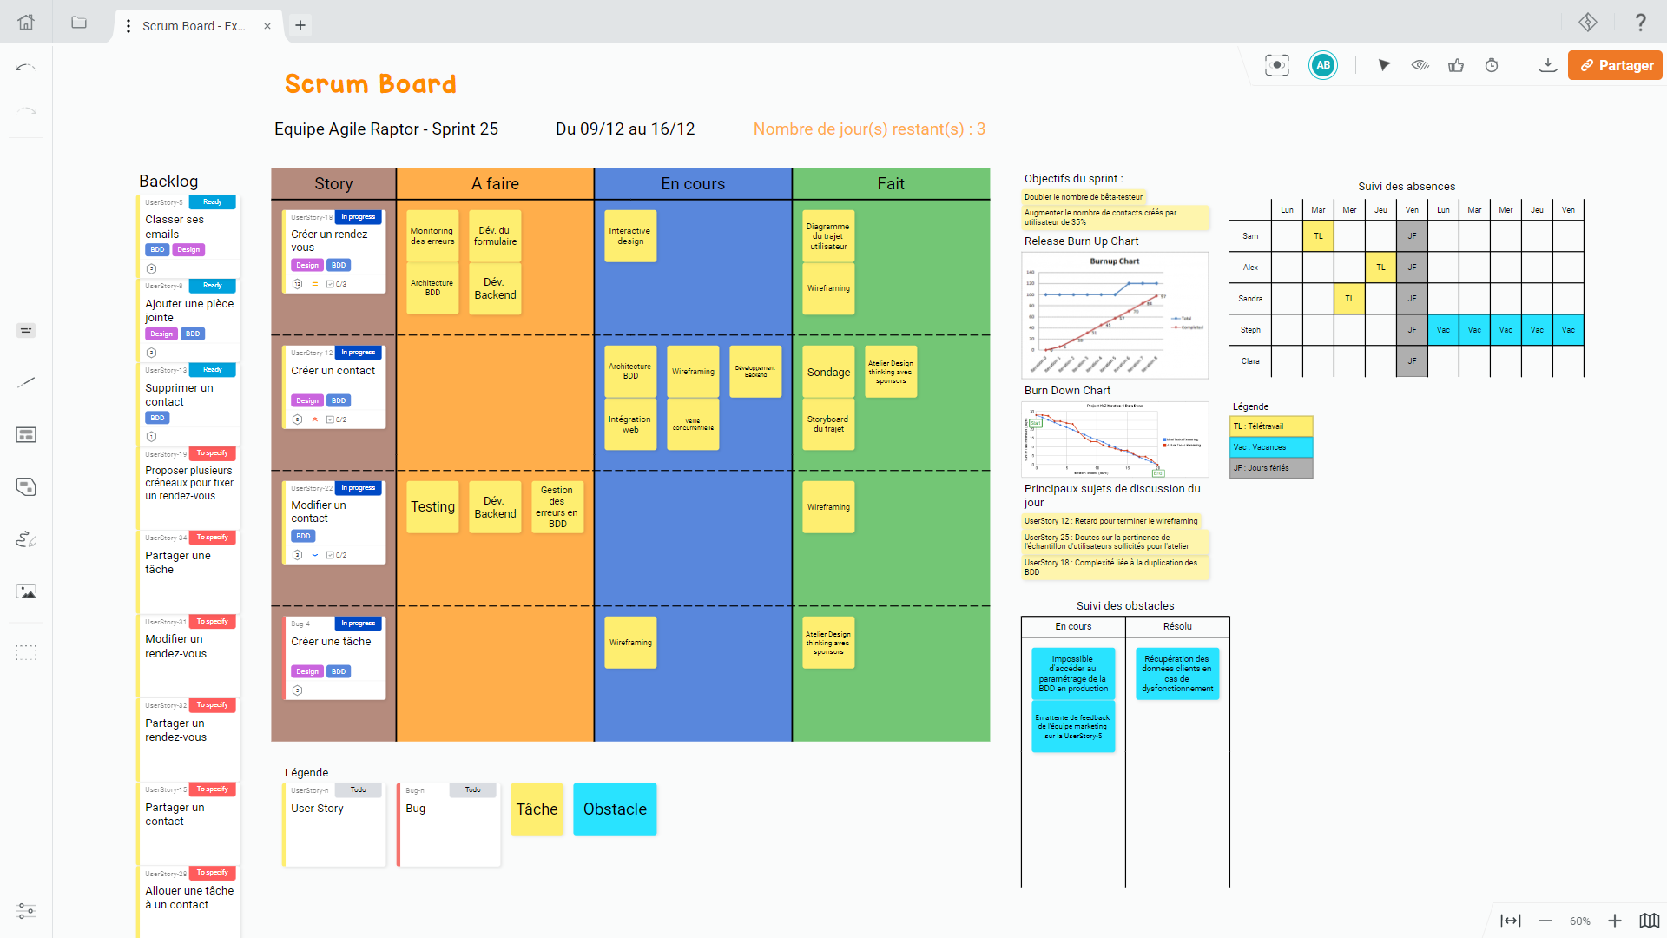The image size is (1667, 938).
Task: Click the new tab plus button in browser
Action: [x=300, y=25]
